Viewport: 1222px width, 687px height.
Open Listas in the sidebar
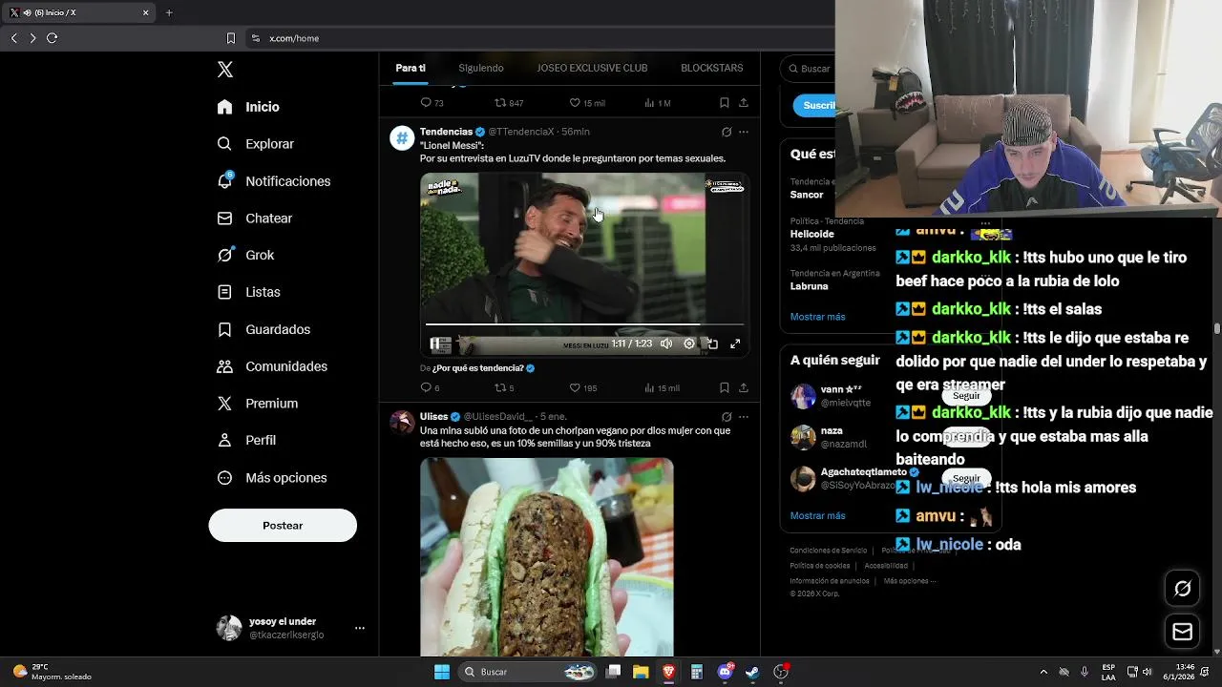(248, 292)
